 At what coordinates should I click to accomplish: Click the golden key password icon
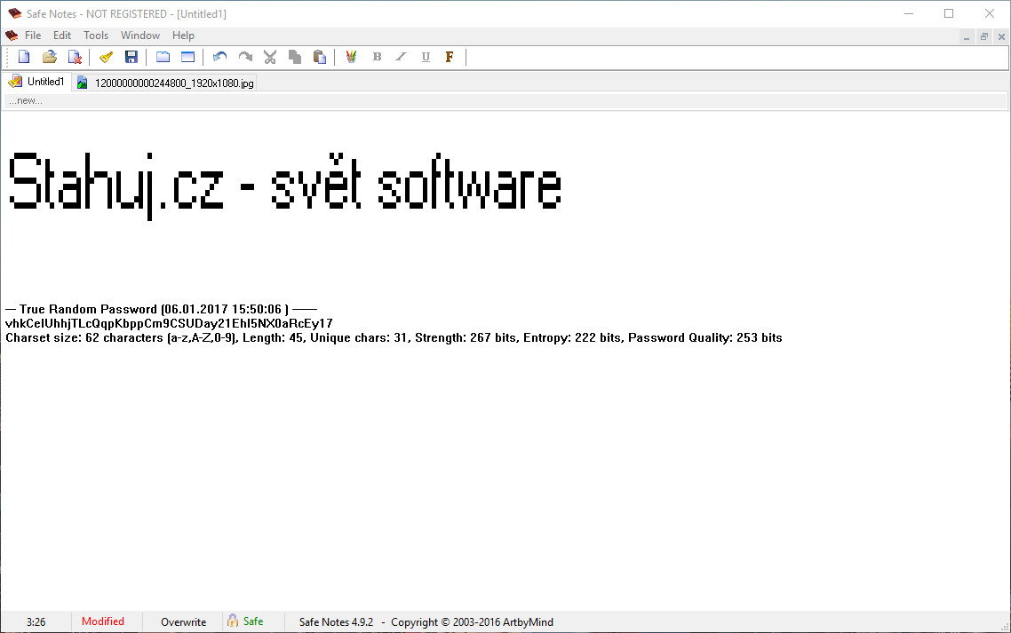(x=106, y=57)
